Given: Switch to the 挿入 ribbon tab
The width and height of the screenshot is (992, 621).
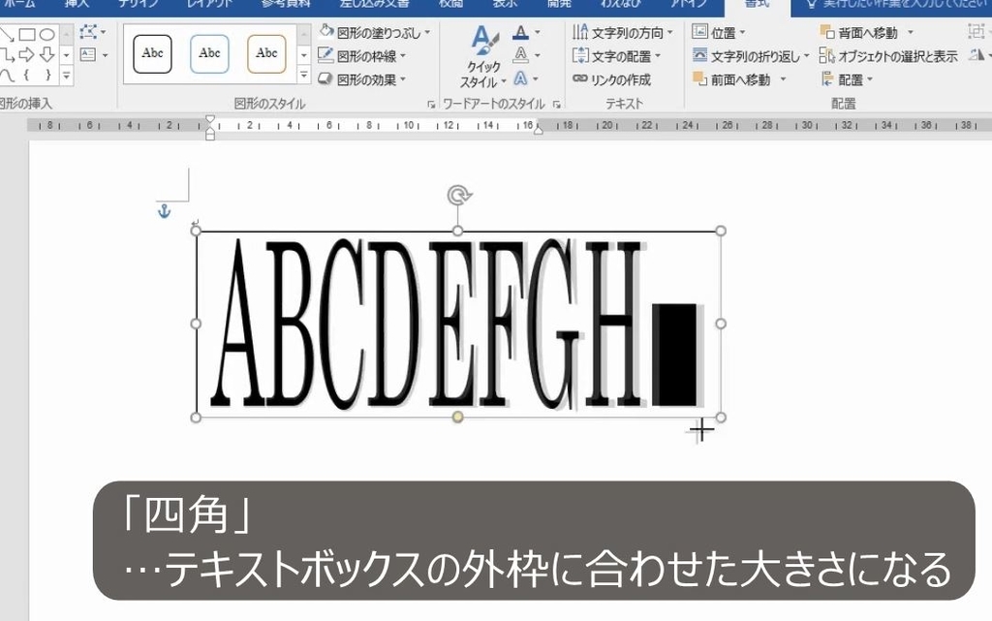Looking at the screenshot, I should click(x=77, y=4).
